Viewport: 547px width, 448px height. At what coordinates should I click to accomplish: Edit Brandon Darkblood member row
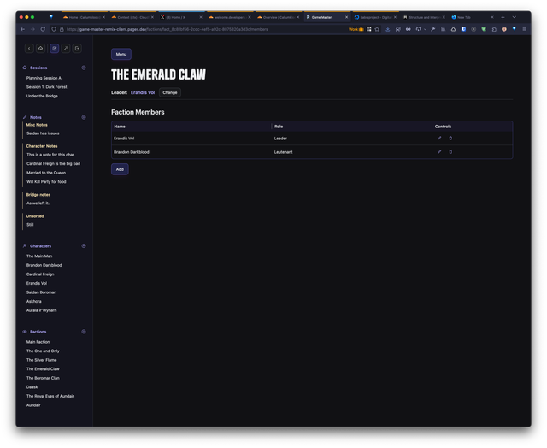(x=439, y=152)
